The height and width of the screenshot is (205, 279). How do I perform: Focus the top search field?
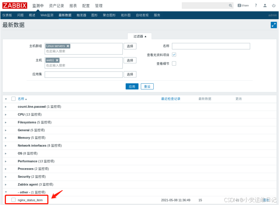point(205,6)
